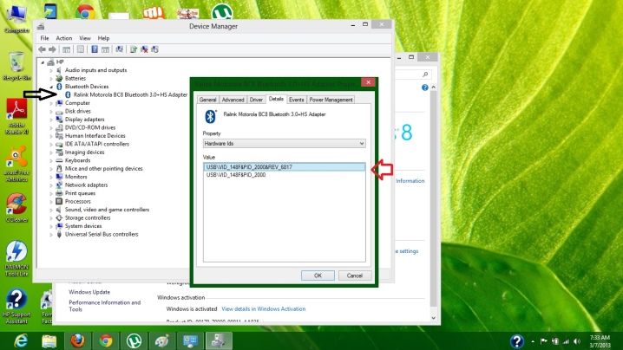The width and height of the screenshot is (623, 350).
Task: Click Scan for hardware changes toolbar icon
Action: [119, 49]
